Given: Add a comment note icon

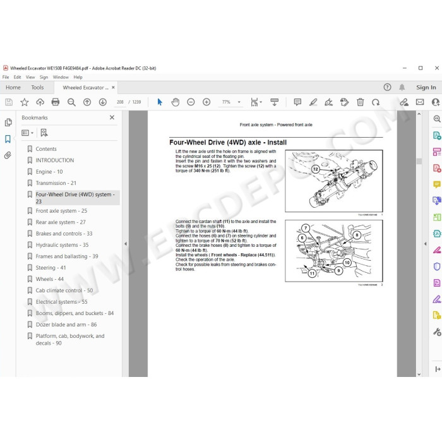Looking at the screenshot, I should (297, 102).
